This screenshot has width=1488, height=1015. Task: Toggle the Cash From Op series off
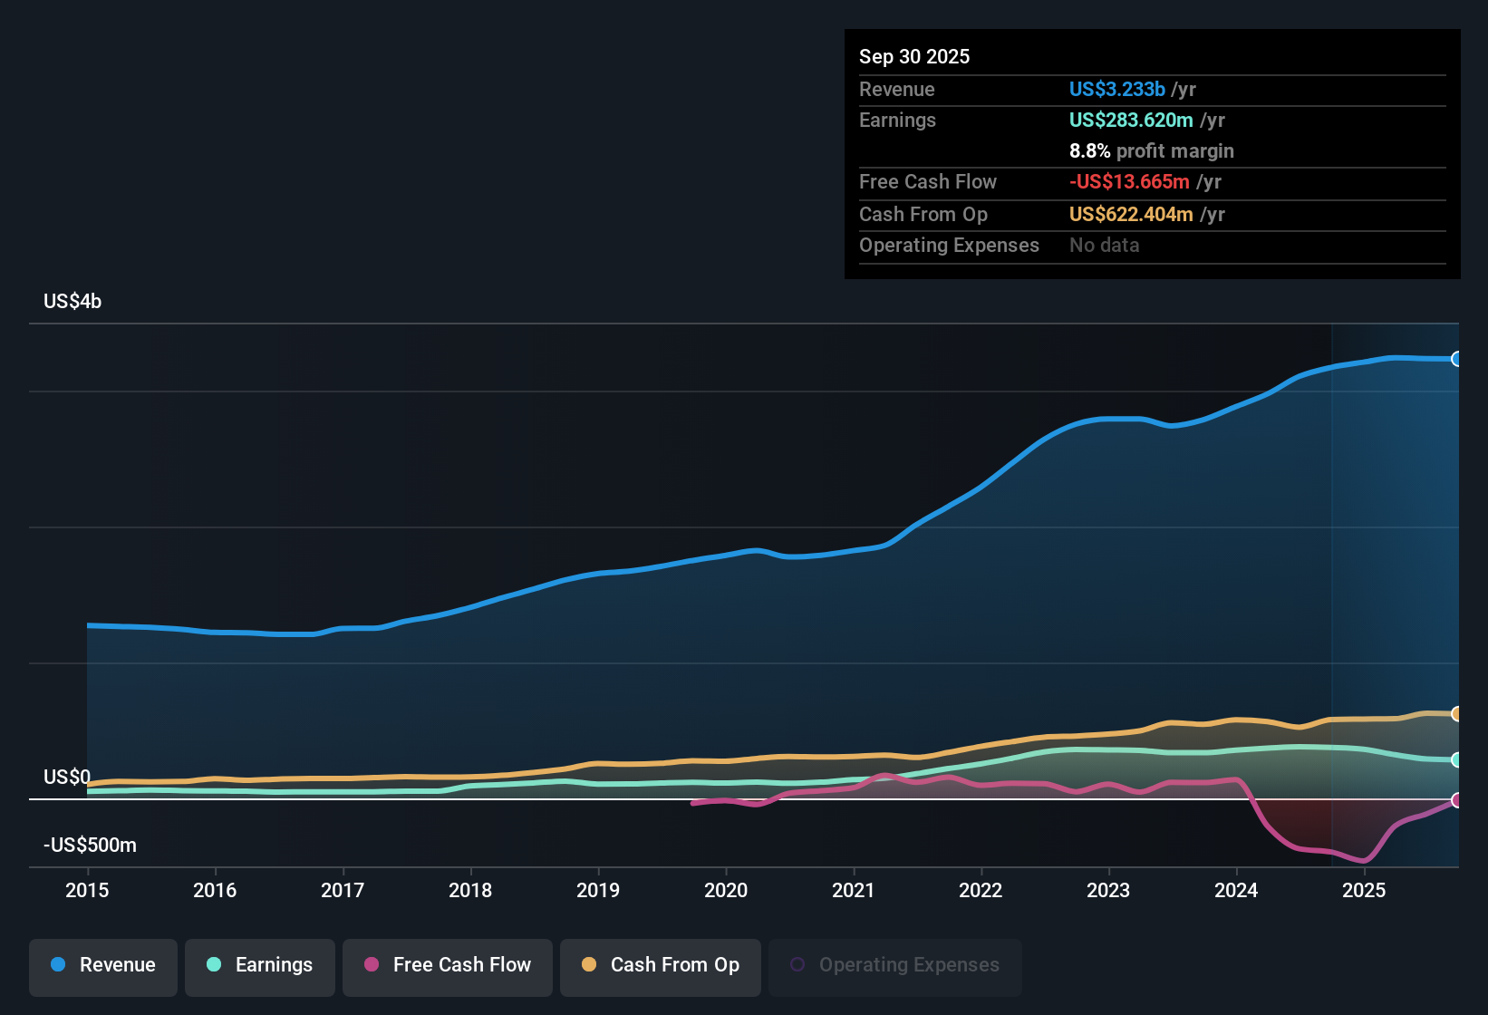(660, 965)
